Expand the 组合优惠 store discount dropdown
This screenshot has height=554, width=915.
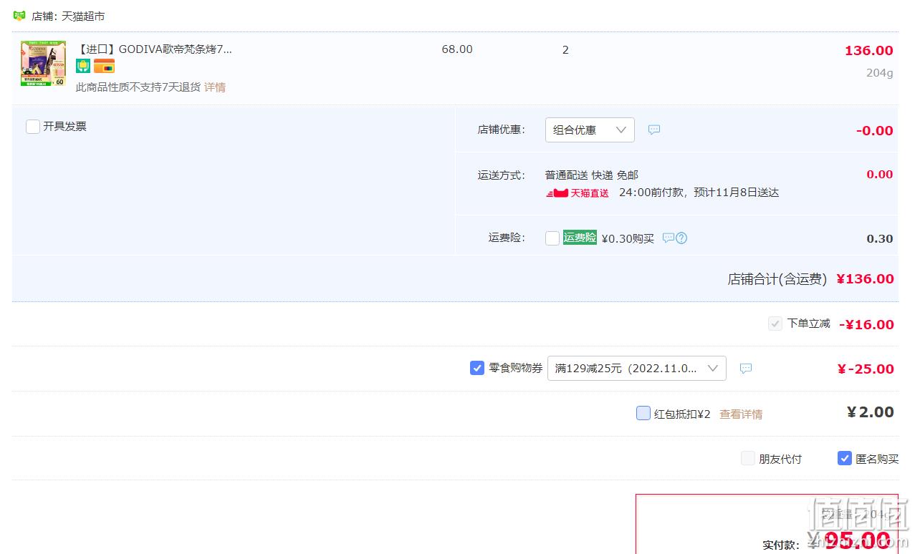coord(590,130)
